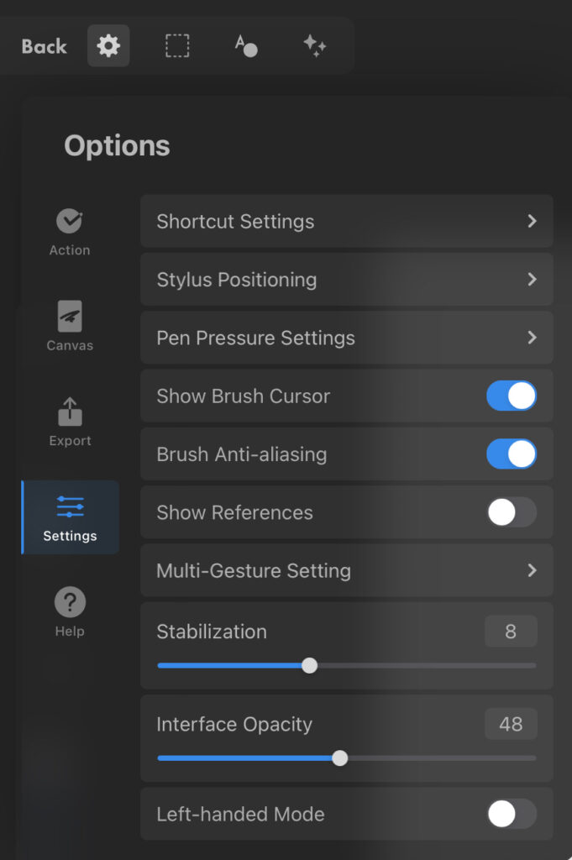The width and height of the screenshot is (572, 860).
Task: Disable the Show Brush Cursor toggle
Action: tap(512, 396)
